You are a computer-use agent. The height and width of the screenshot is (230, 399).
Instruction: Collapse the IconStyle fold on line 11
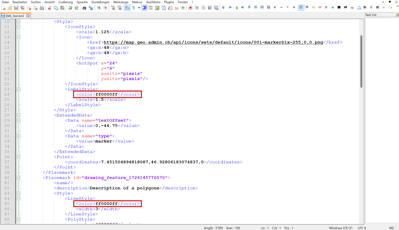click(x=19, y=27)
